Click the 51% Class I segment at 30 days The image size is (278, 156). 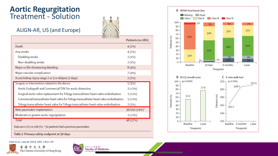209,51
